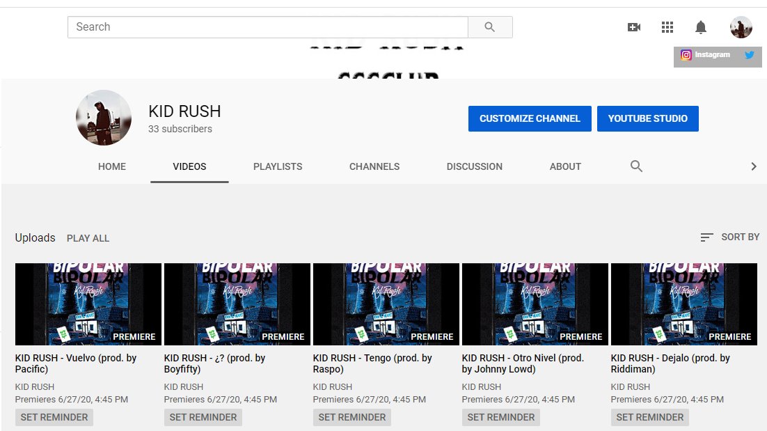Go to the Channels tab
The width and height of the screenshot is (767, 431).
[x=374, y=166]
